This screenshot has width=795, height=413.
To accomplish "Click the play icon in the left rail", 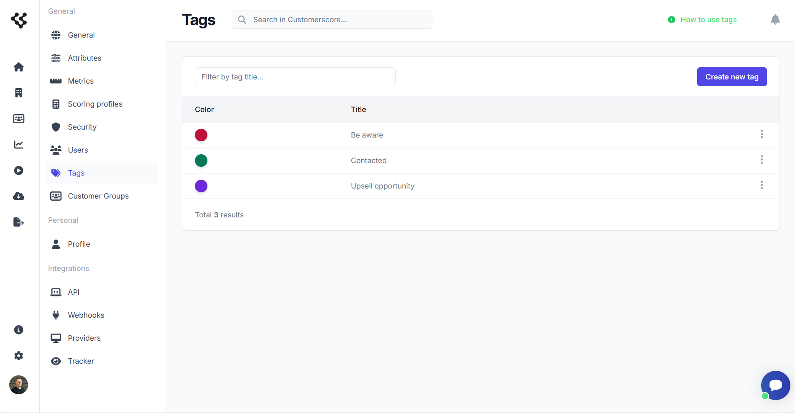I will point(19,171).
